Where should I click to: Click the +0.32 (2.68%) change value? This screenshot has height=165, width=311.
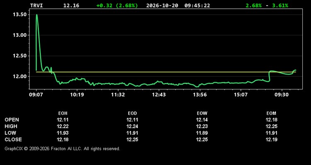[x=117, y=5]
